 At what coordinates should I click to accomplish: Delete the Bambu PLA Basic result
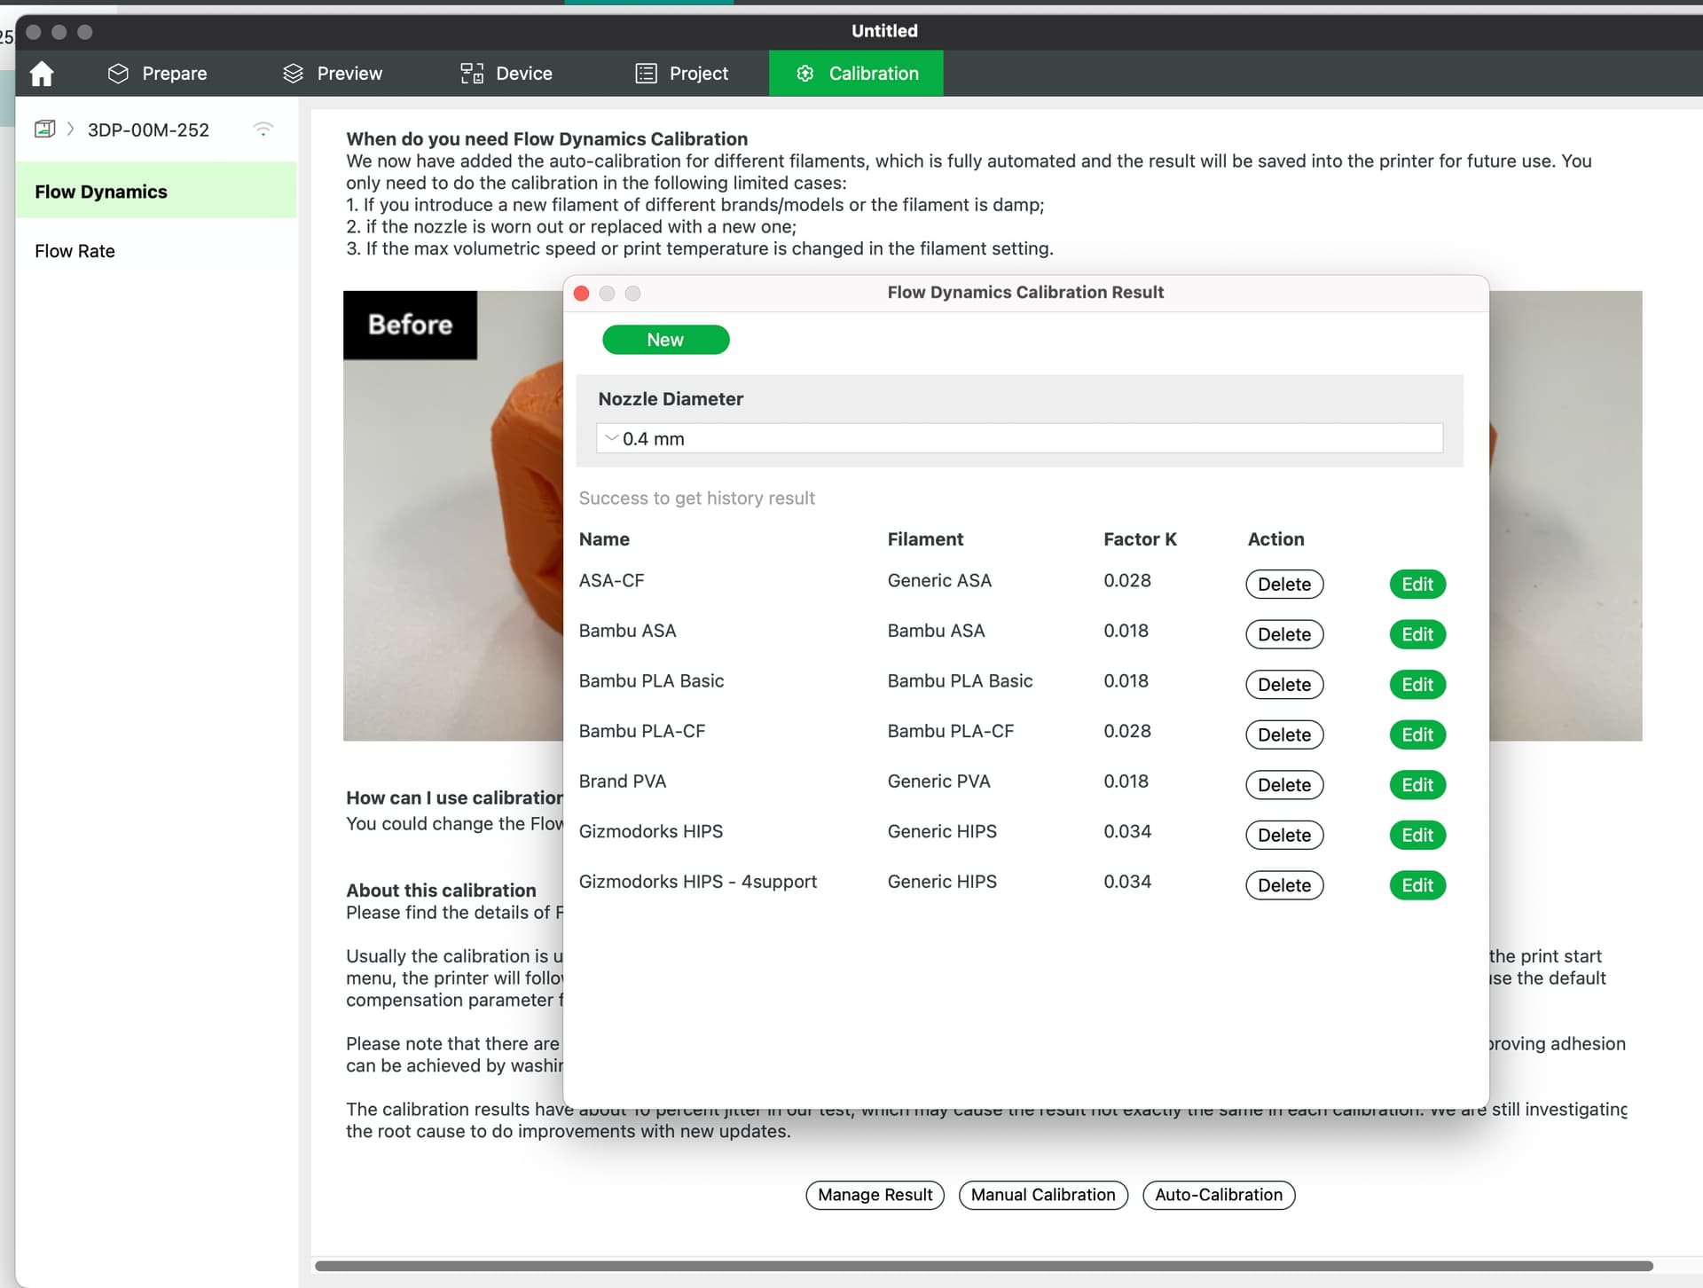point(1284,685)
